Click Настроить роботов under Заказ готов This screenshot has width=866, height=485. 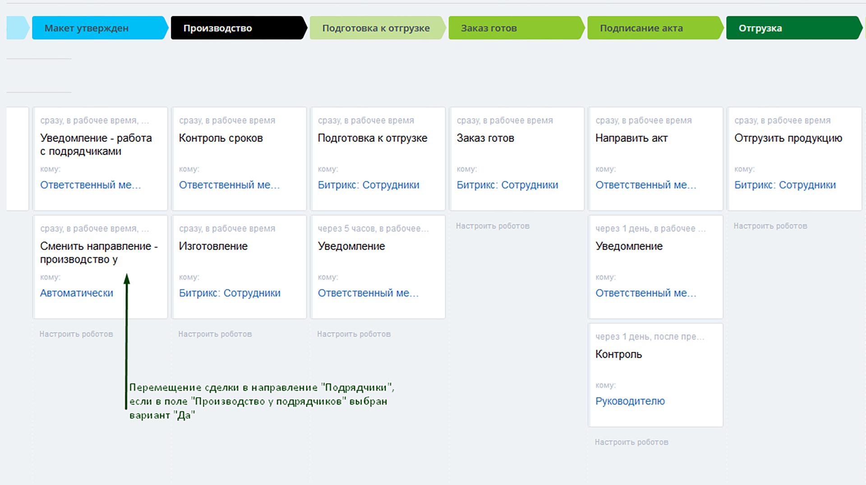pos(493,226)
